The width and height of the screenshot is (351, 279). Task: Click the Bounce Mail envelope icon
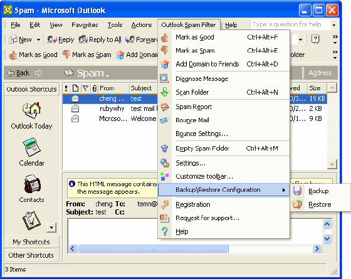[164, 120]
